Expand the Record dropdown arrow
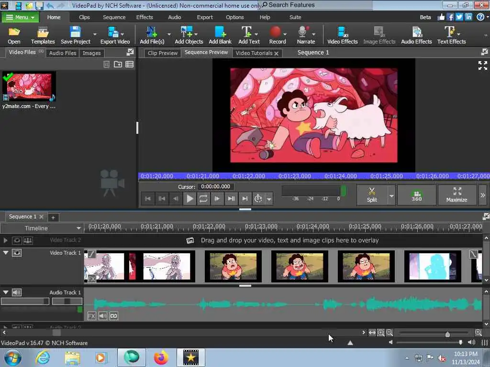Screen dimensions: 490x367 (285, 34)
